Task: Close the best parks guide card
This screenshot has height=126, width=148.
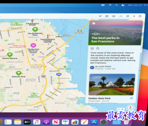Action: click(x=94, y=23)
